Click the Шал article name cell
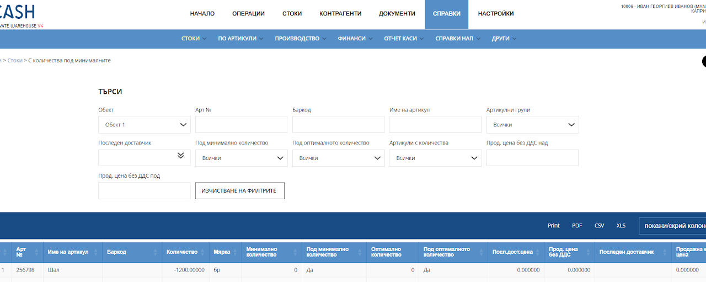 point(72,270)
